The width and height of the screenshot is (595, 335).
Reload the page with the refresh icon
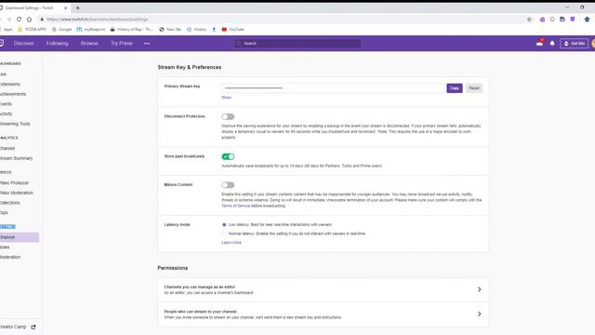coord(19,19)
